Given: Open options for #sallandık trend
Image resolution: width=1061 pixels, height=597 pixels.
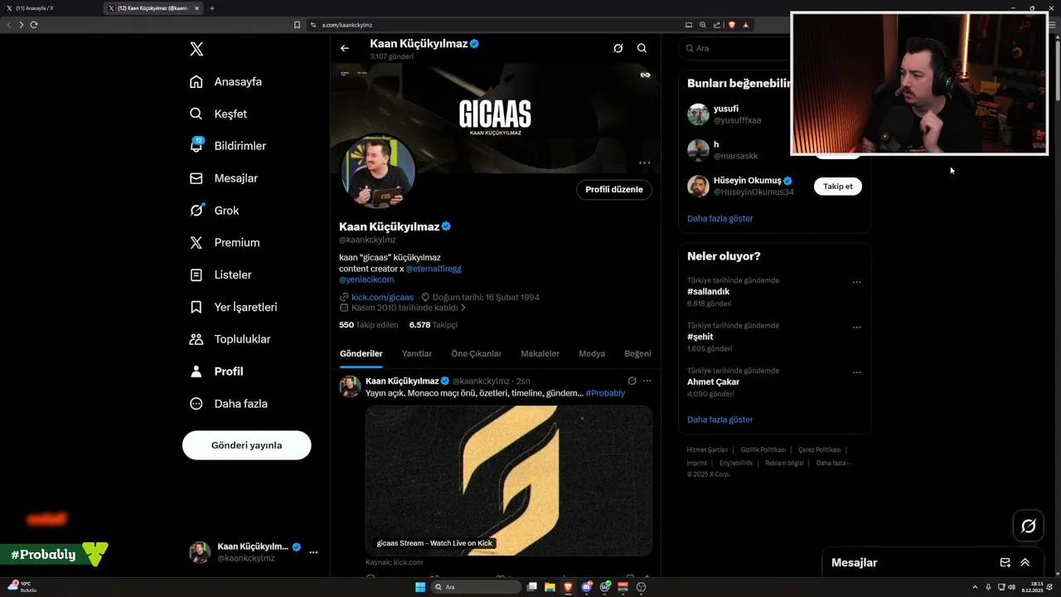Looking at the screenshot, I should (857, 282).
